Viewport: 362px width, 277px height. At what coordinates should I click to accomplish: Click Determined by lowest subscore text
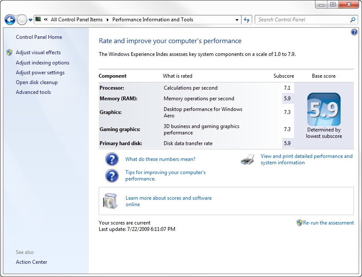pyautogui.click(x=324, y=133)
